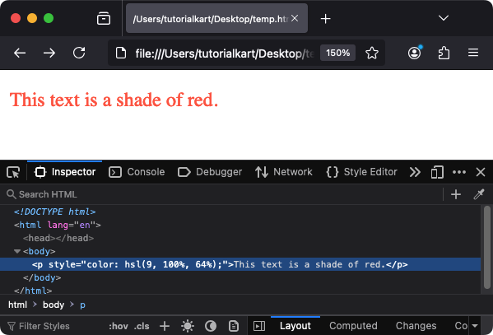
Task: Click the markup view vertical scrollbar
Action: [487, 247]
